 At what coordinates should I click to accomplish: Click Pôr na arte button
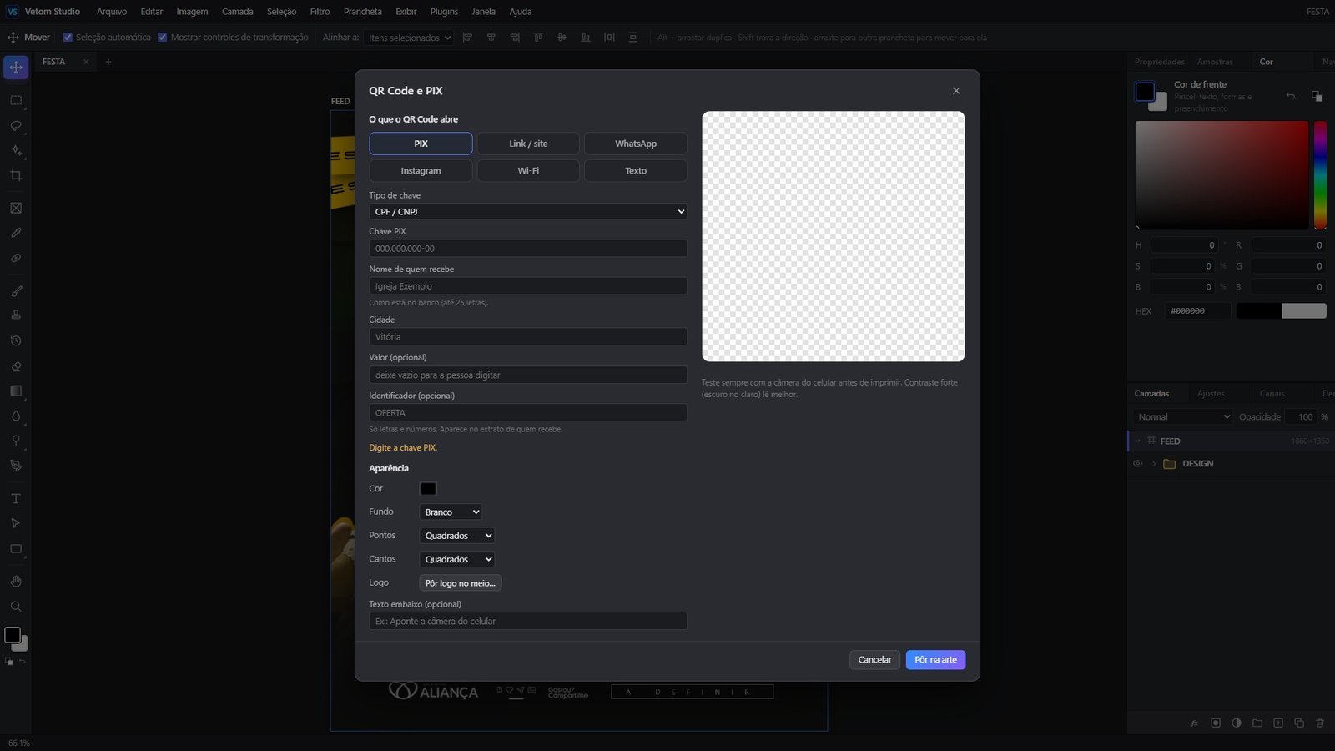coord(936,660)
